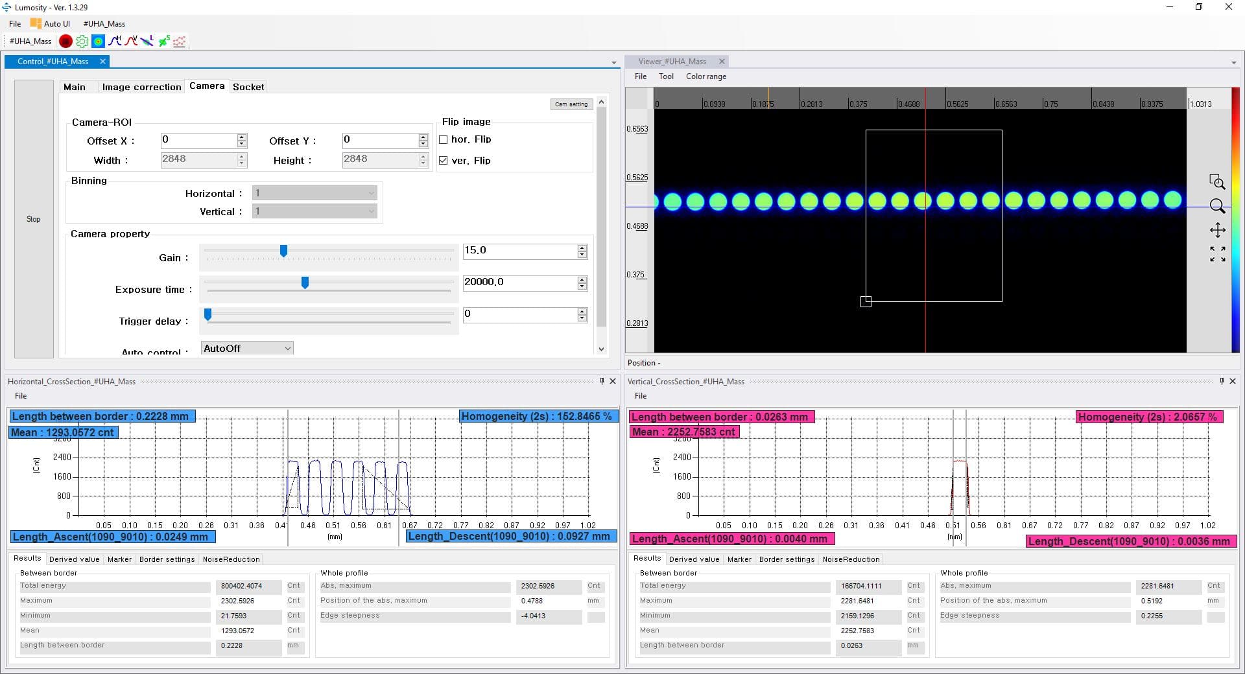Click the camera settings scrollbar down arrow
The height and width of the screenshot is (674, 1245).
(x=601, y=349)
